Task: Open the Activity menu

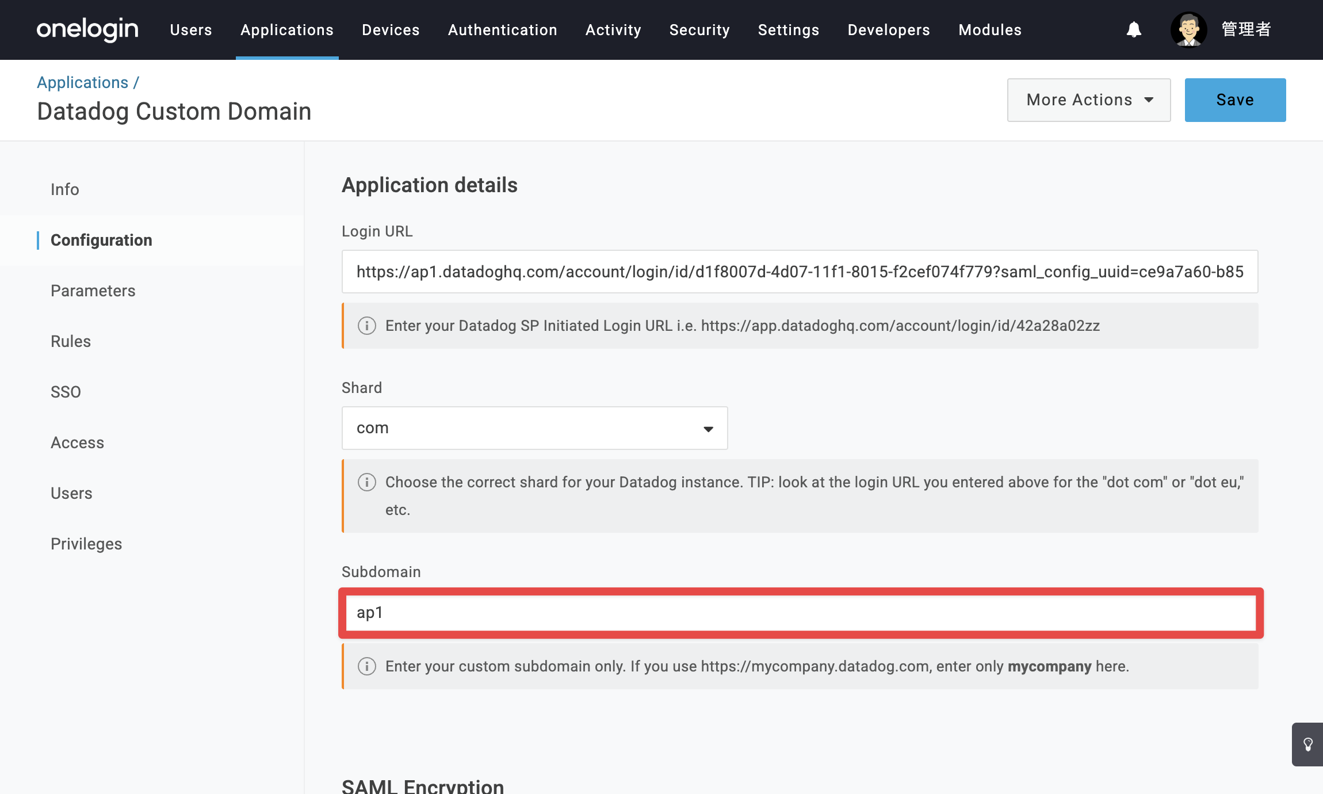Action: tap(613, 30)
